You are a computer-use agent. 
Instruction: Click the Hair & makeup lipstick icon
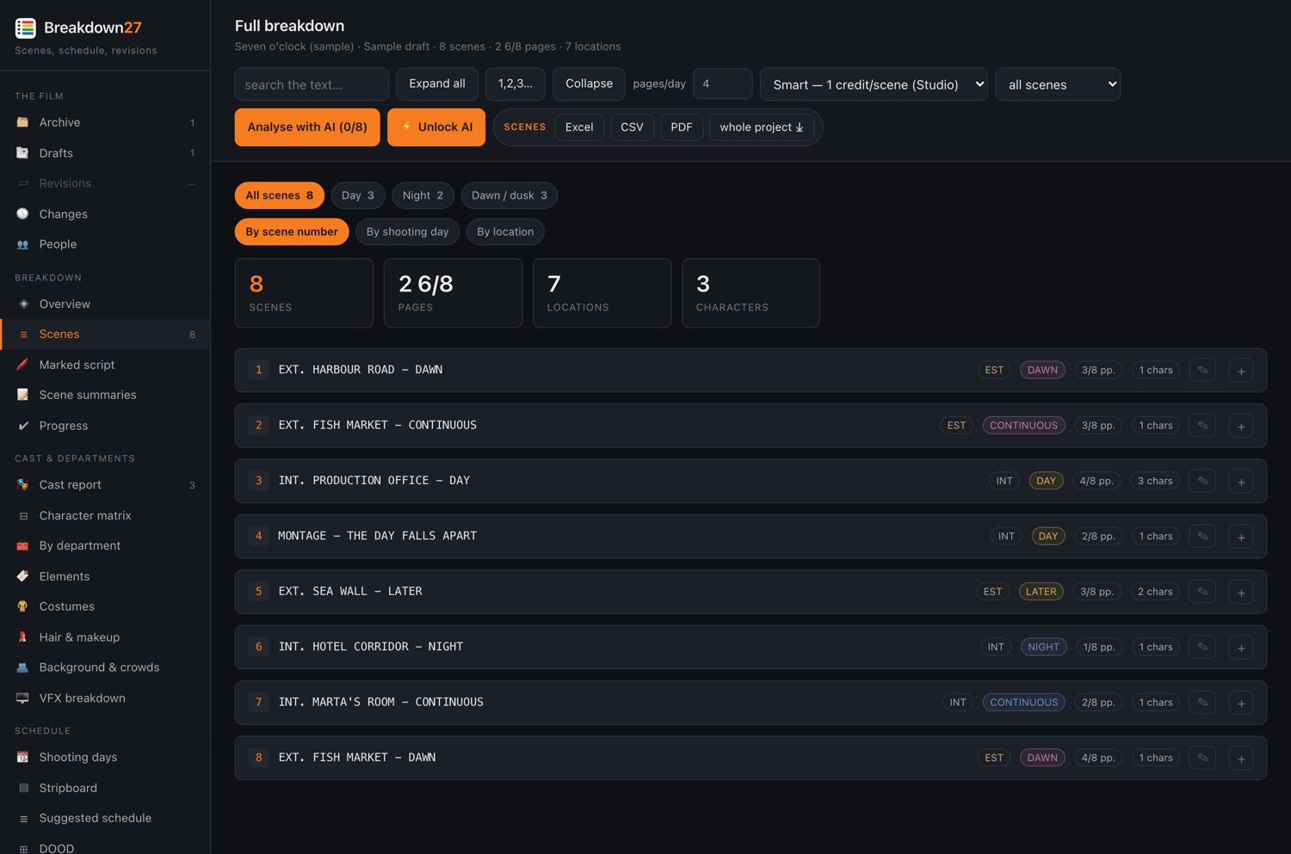[23, 637]
